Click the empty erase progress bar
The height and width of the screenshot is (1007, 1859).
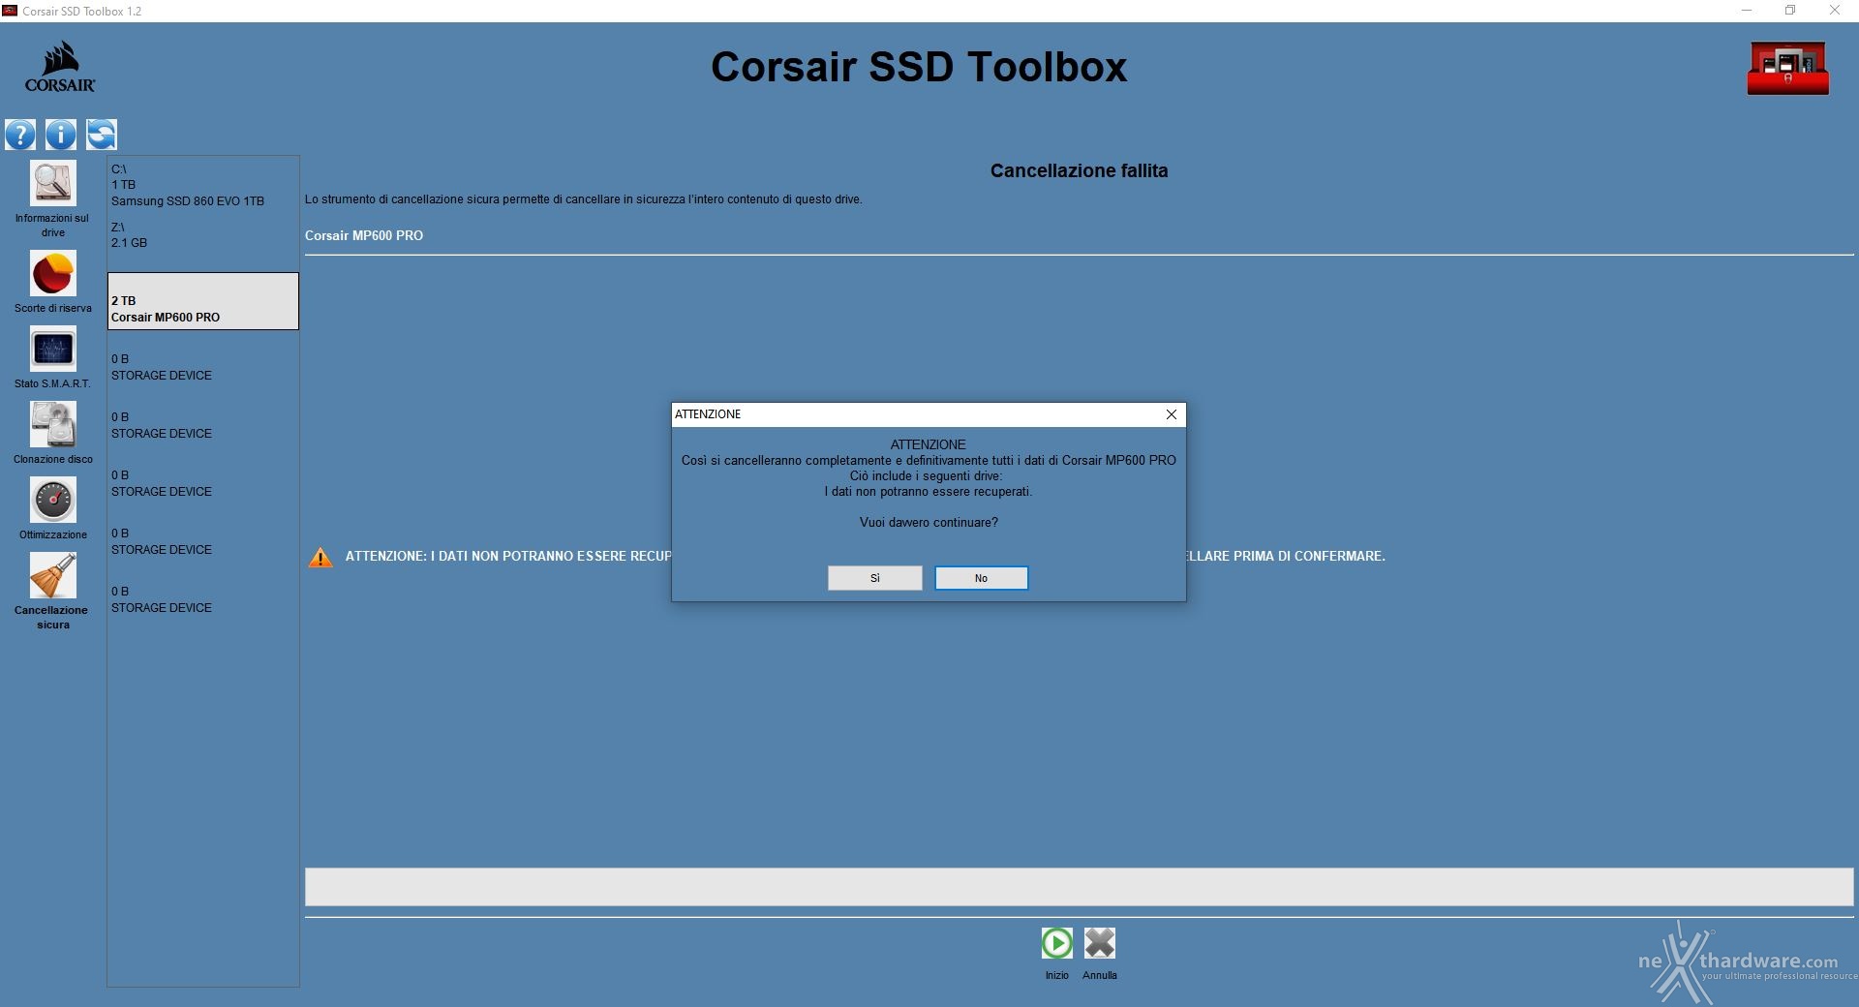1079,887
